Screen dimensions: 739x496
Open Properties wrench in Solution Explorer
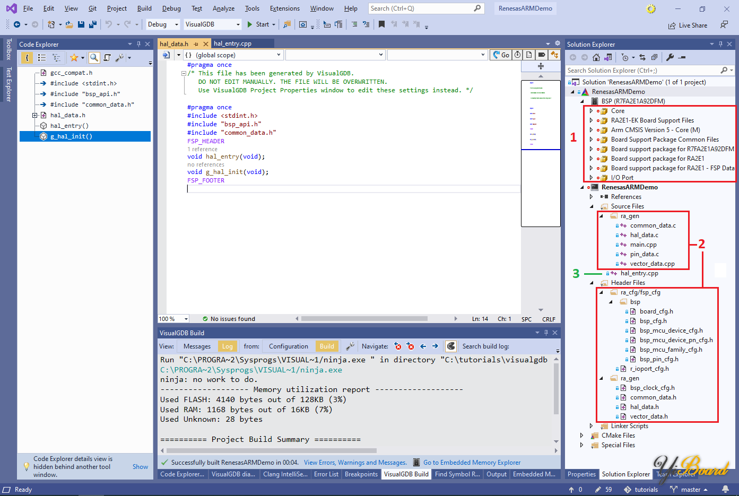click(670, 57)
